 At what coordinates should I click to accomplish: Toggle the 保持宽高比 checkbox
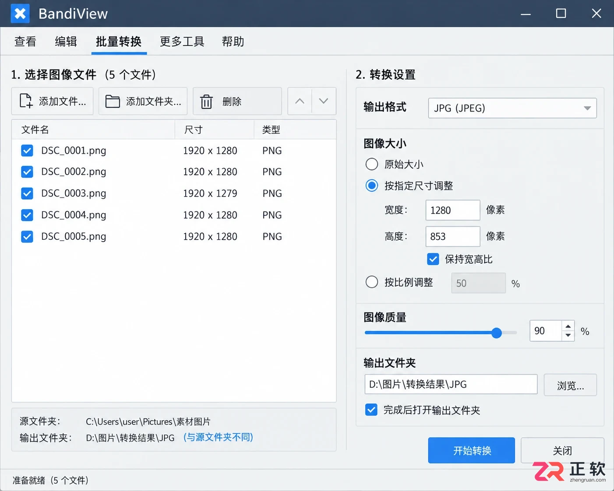(x=433, y=259)
